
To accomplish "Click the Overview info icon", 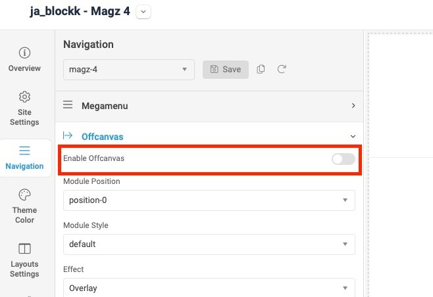I will 24,53.
